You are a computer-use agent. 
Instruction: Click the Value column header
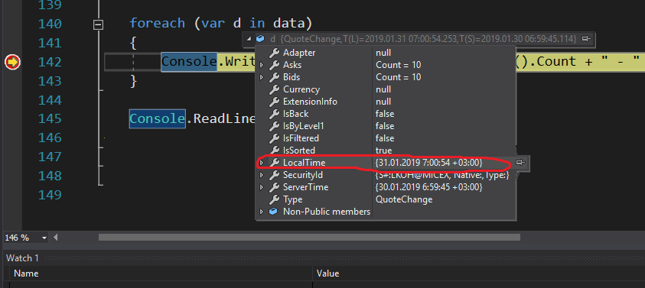pyautogui.click(x=327, y=273)
